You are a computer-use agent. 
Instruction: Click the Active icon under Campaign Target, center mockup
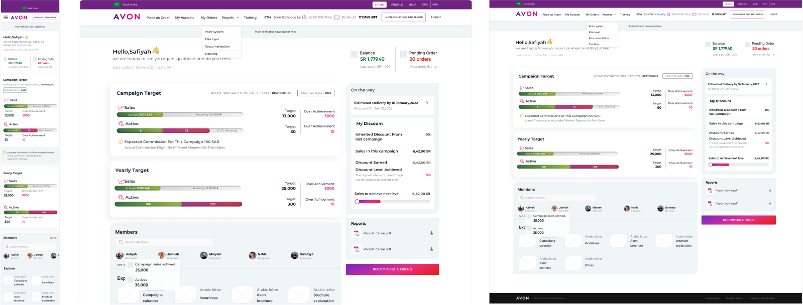point(121,123)
